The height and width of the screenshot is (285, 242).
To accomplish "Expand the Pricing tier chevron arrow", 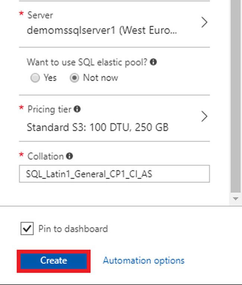I will tap(204, 117).
